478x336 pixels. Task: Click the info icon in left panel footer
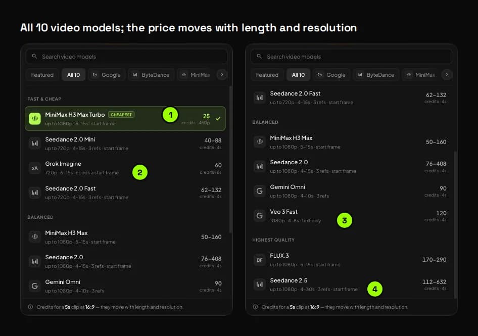[30, 307]
